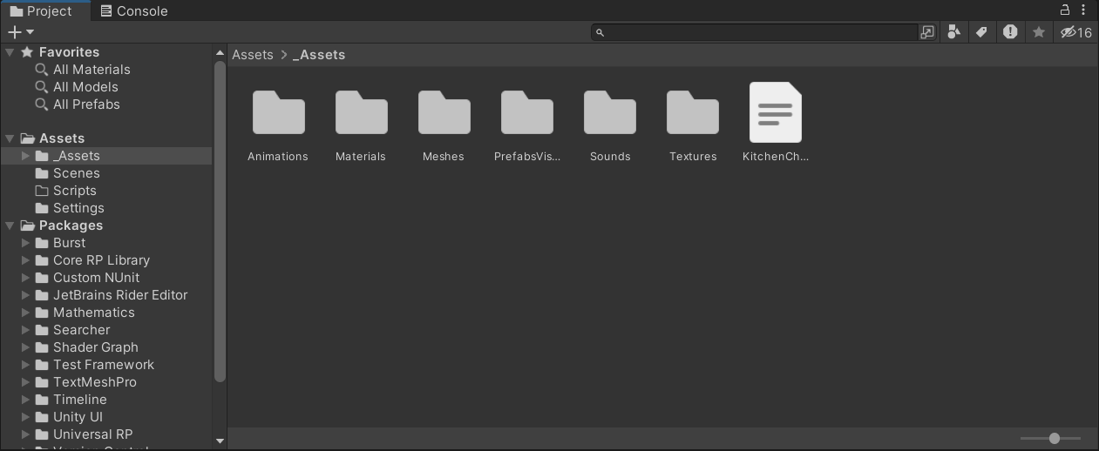
Task: Click Assets in the breadcrumb path
Action: click(x=253, y=55)
